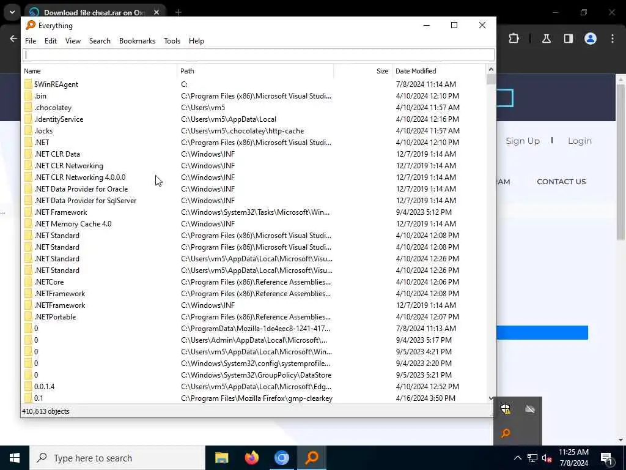Select the .NETPortable folder icon
626x470 pixels.
[x=28, y=316]
